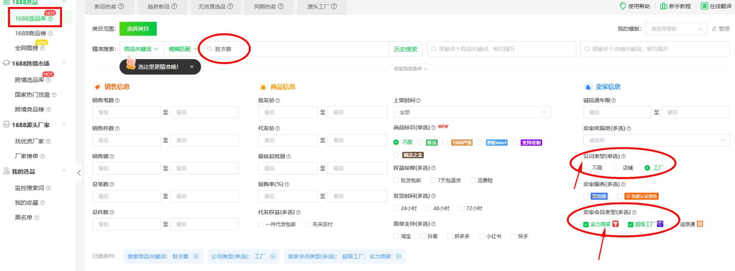This screenshot has width=735, height=271.
Task: Click magnifier icon in keyword search box
Action: 210,49
